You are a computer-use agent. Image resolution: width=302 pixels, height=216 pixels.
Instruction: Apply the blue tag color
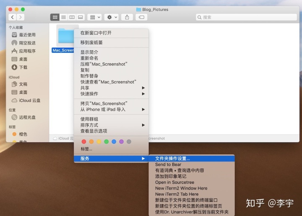(x=114, y=141)
